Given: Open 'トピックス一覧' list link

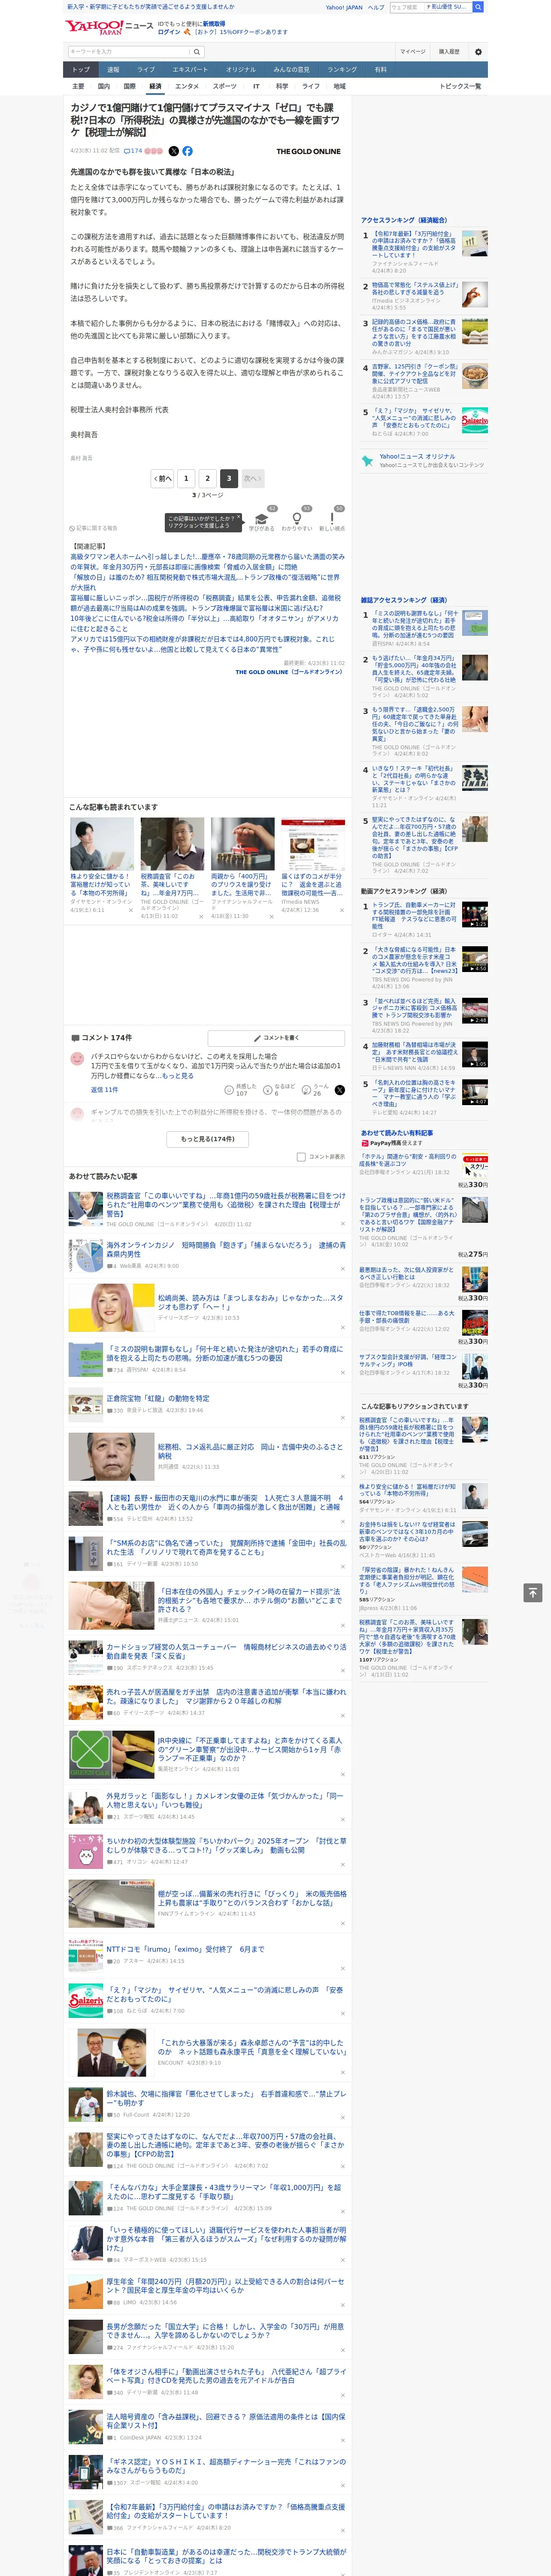Looking at the screenshot, I should point(460,86).
